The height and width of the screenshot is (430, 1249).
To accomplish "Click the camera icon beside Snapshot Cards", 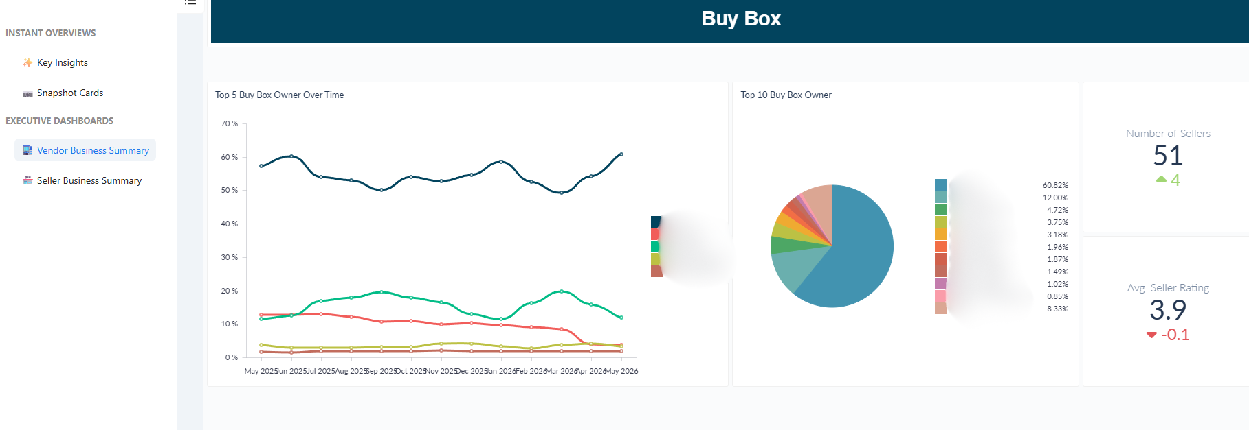I will pyautogui.click(x=27, y=93).
